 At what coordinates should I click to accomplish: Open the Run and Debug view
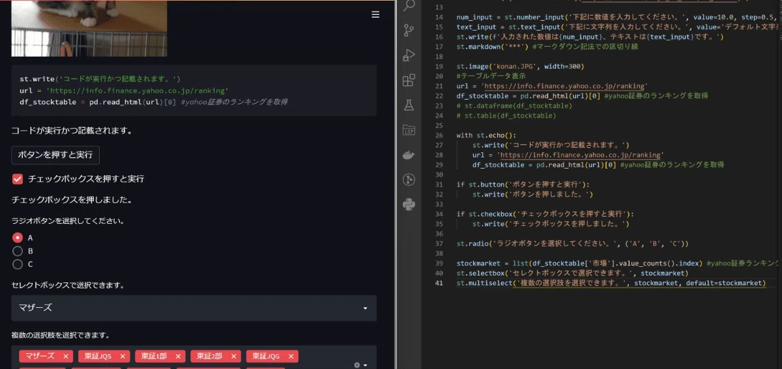[x=409, y=55]
